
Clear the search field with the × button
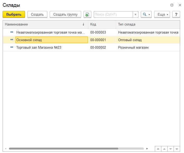[135, 15]
